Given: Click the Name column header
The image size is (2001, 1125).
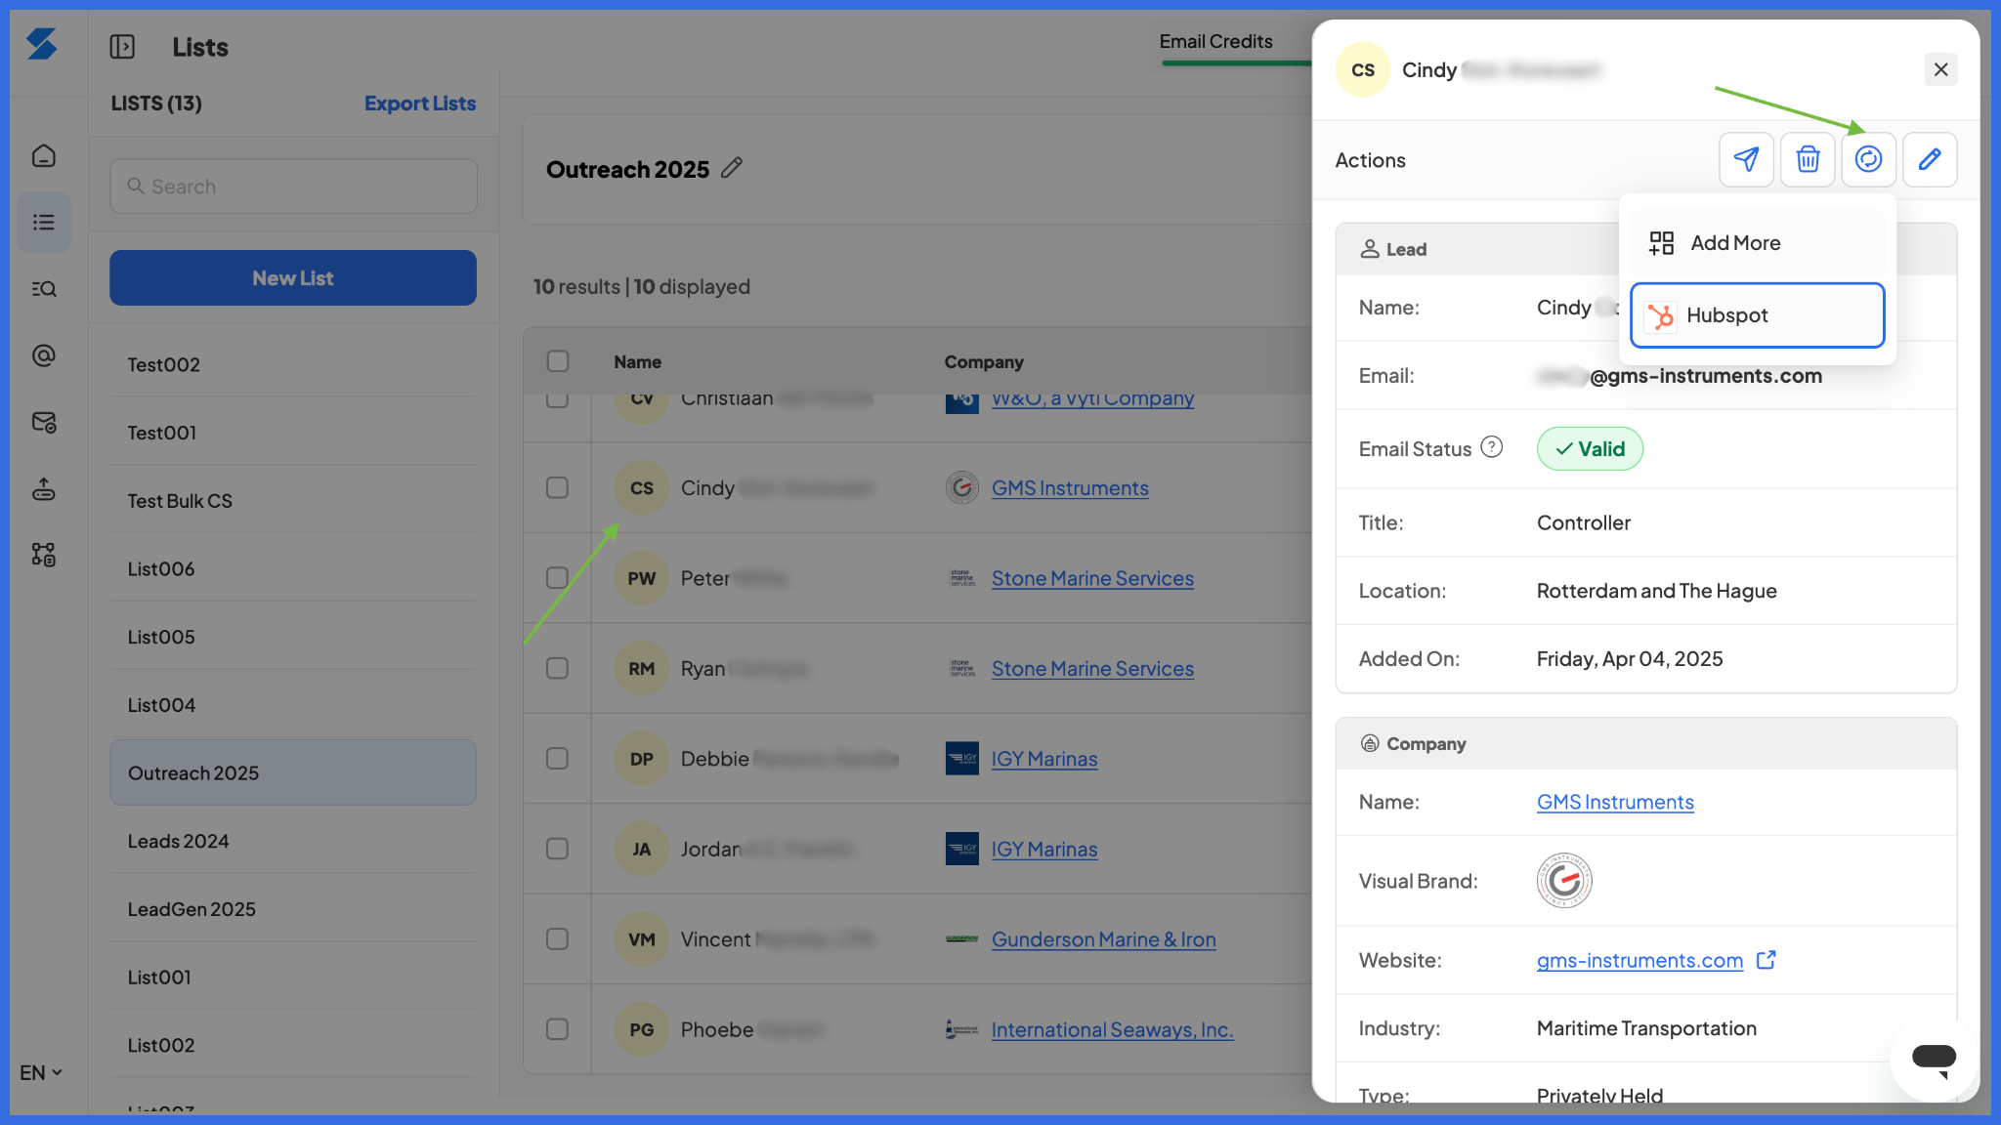Looking at the screenshot, I should (x=637, y=361).
